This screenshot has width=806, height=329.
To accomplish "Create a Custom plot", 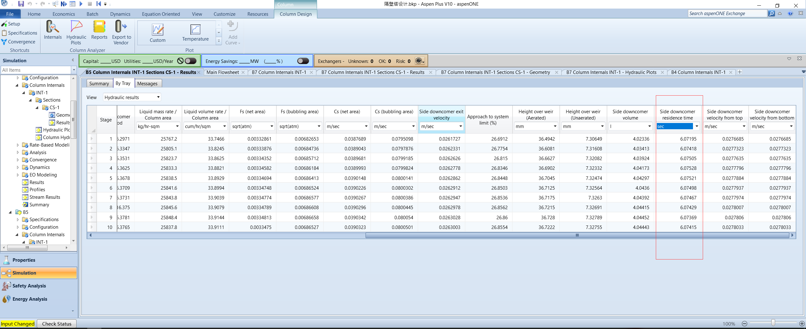I will pyautogui.click(x=157, y=33).
